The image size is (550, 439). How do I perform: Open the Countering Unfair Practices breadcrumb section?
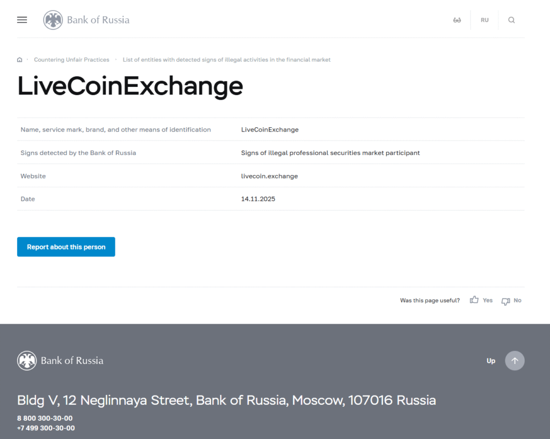coord(71,60)
